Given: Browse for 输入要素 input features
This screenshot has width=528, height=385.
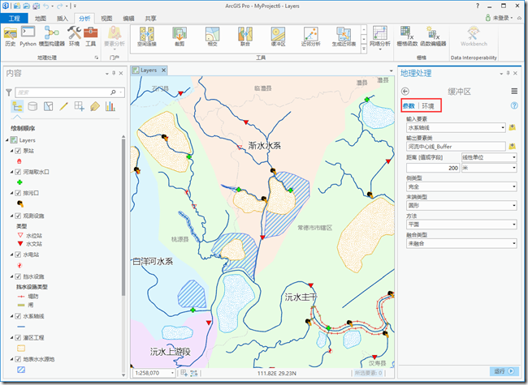Looking at the screenshot, I should 513,127.
